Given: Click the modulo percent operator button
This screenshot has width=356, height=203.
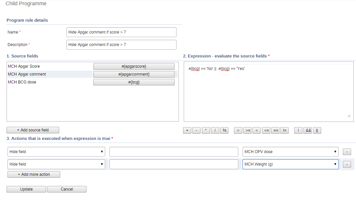Looking at the screenshot, I should [x=225, y=130].
